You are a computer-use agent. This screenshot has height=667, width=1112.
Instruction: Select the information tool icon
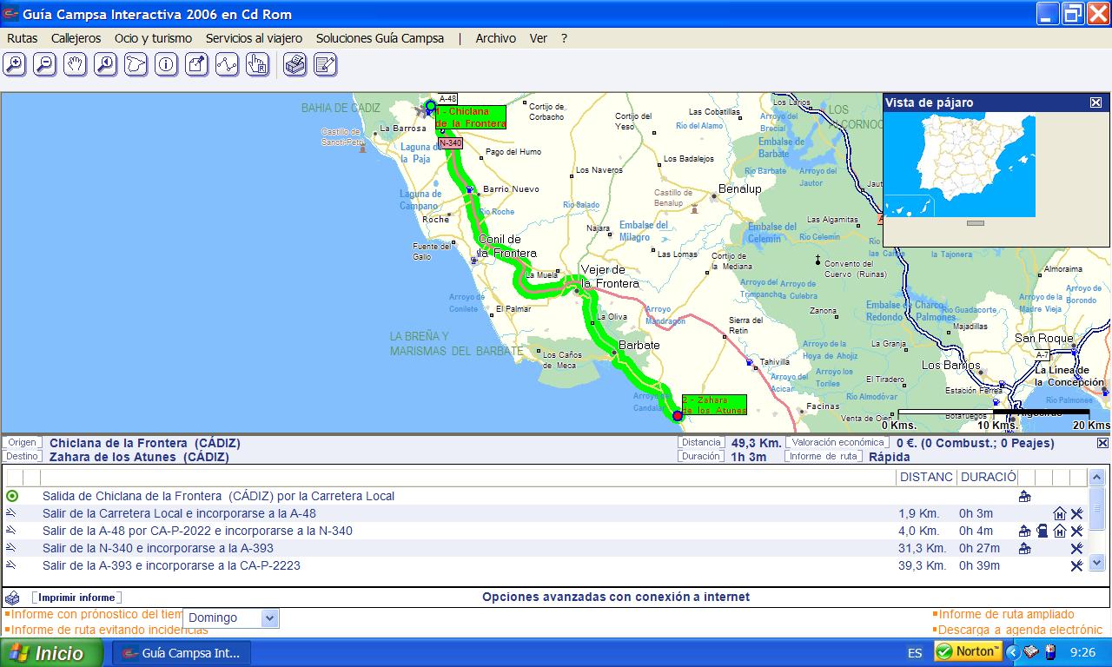click(166, 64)
